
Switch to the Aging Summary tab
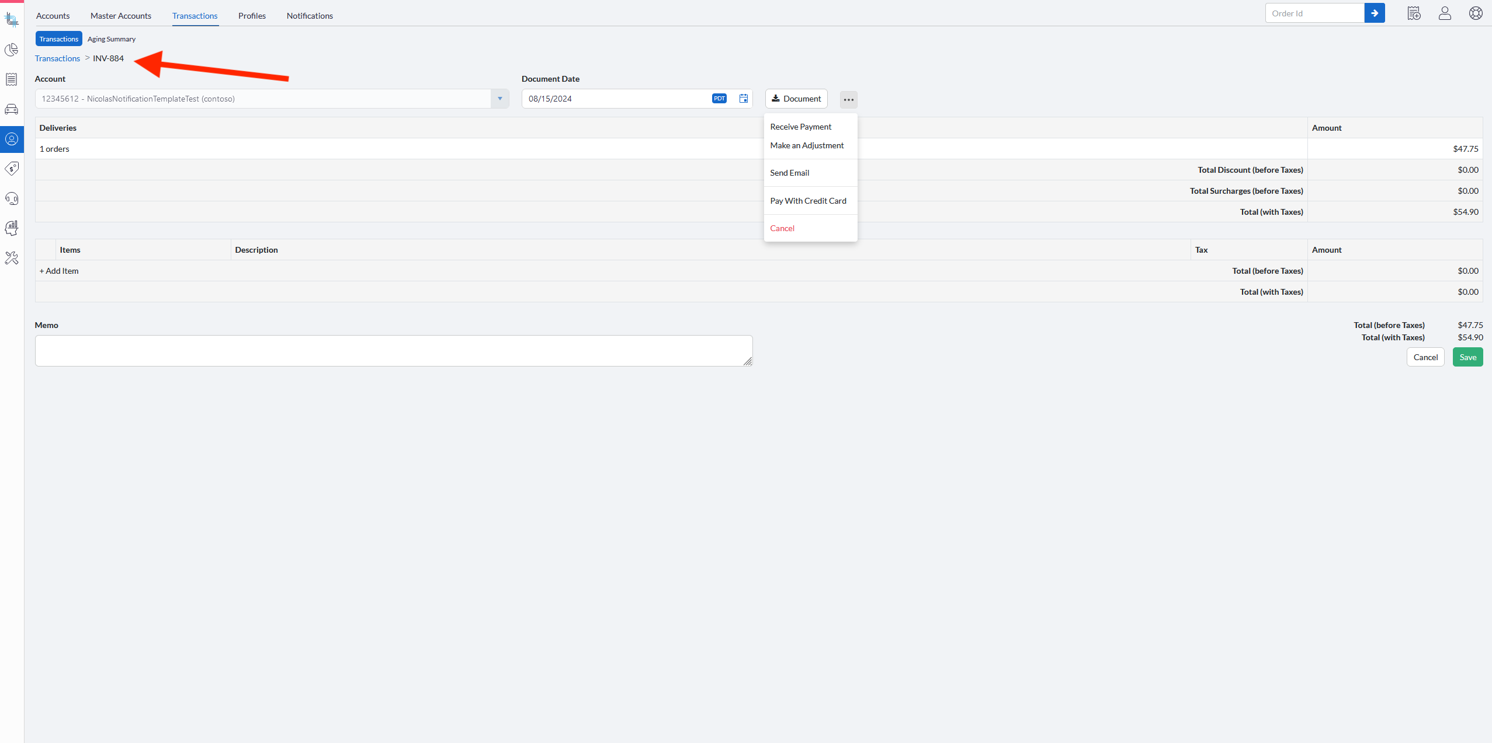pos(112,39)
